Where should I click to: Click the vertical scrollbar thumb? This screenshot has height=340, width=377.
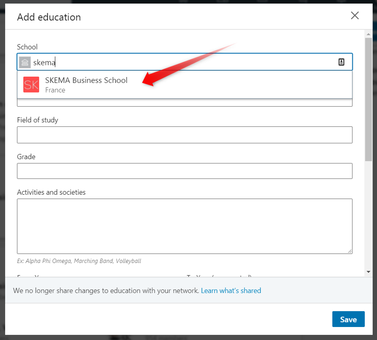(x=368, y=99)
